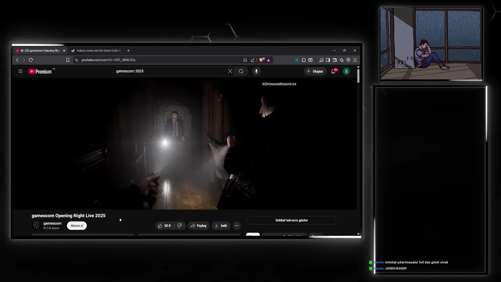Close the gamescom Opening Night tab
The width and height of the screenshot is (501, 282).
[x=64, y=51]
